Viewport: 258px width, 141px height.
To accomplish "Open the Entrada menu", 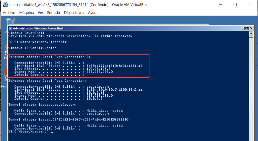I will (53, 13).
